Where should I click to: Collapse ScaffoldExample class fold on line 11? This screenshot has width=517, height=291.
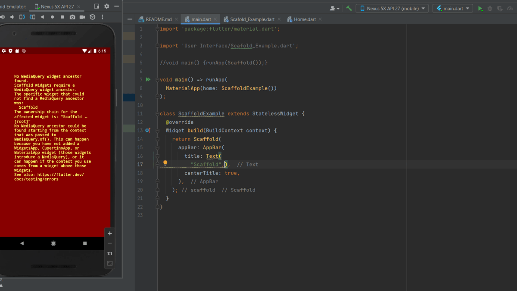[x=157, y=113]
